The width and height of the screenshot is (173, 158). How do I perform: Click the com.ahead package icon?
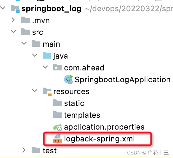(x=57, y=67)
